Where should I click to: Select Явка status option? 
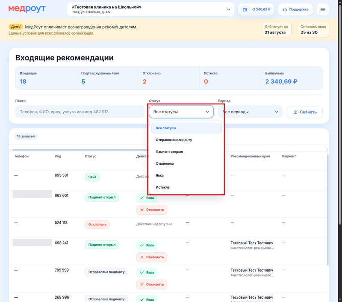coord(186,175)
